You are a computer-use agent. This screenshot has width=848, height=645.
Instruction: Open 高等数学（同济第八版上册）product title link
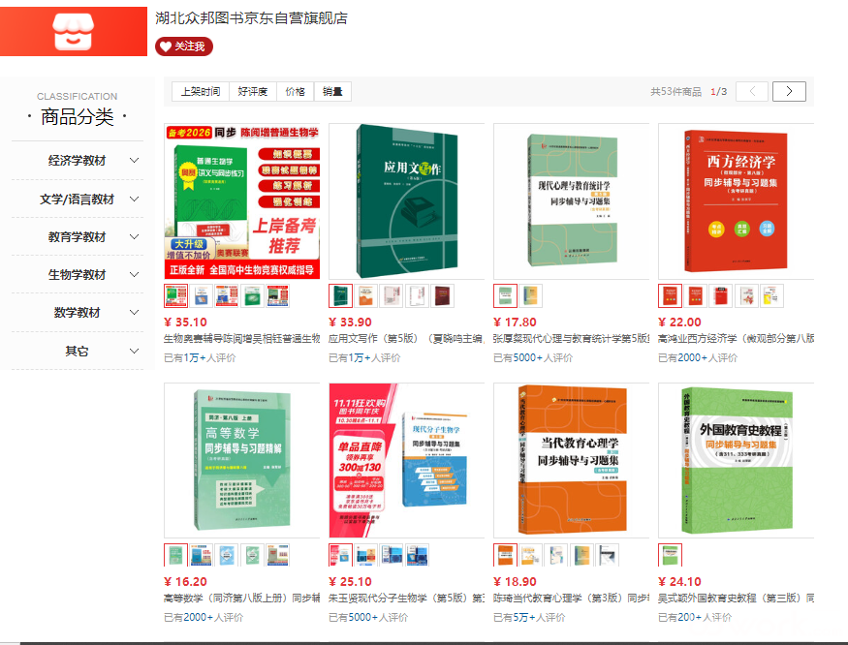click(241, 599)
